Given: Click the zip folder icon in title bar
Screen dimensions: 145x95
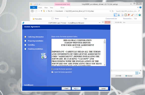Looking at the screenshot, I should pos(31,4).
